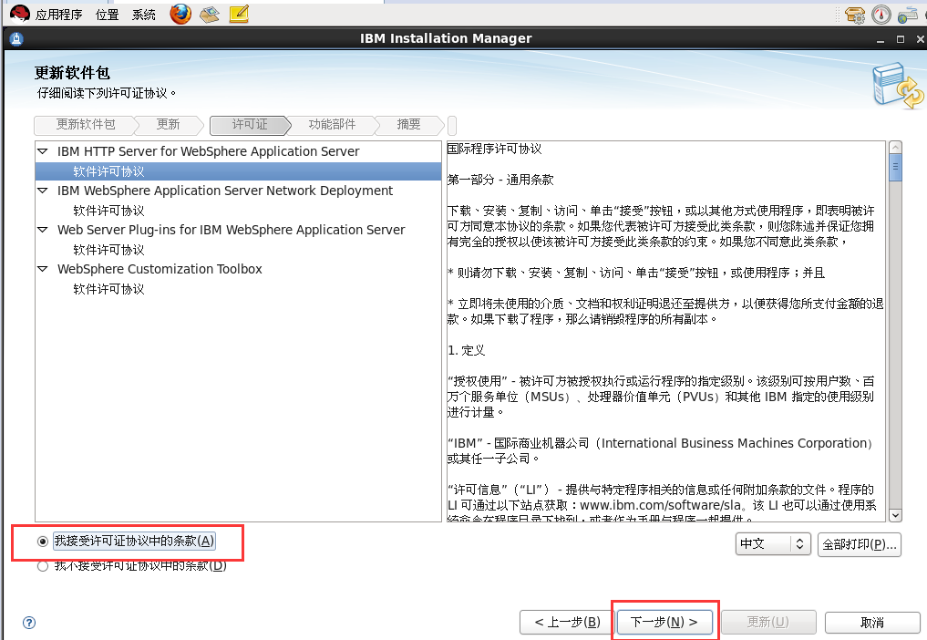Select 软件许可协议 under Customization Toolbox
Image resolution: width=927 pixels, height=640 pixels.
coord(108,289)
